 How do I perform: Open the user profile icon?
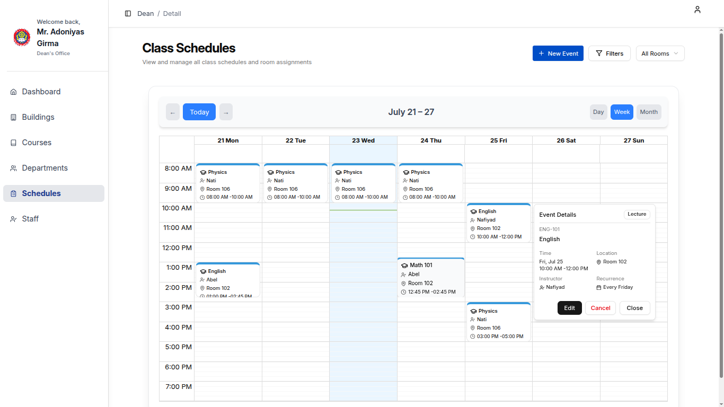tap(697, 10)
